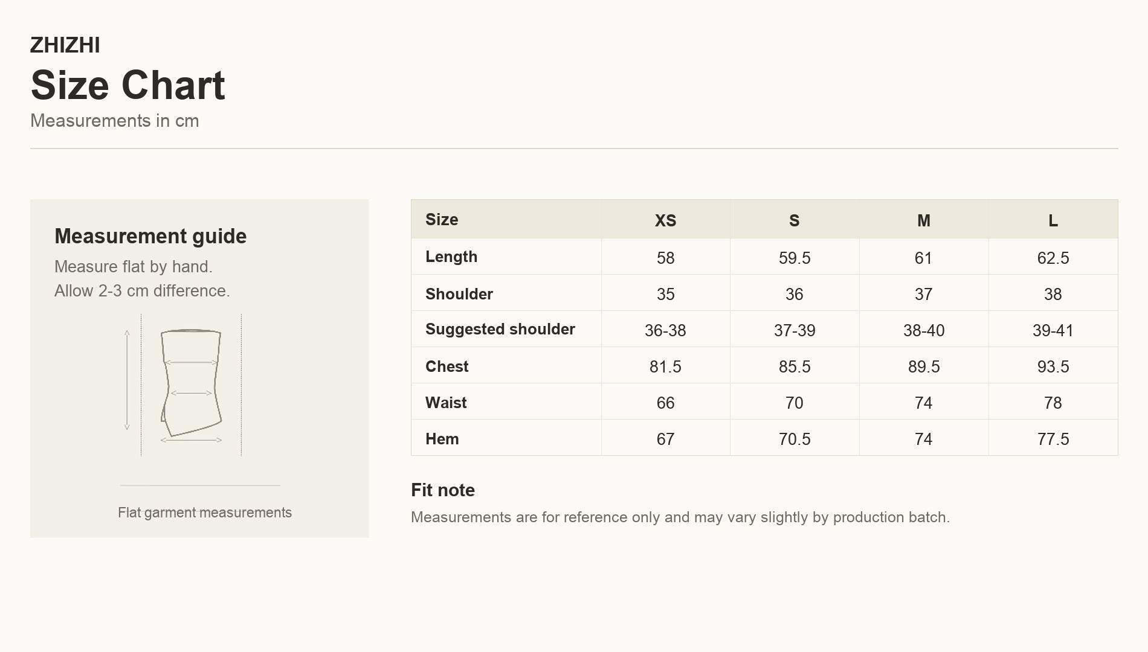Viewport: 1148px width, 652px height.
Task: Click the vertical length arrow in diagram
Action: pyautogui.click(x=127, y=380)
